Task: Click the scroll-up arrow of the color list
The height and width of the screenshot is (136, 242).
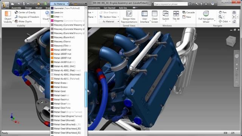Action: point(86,8)
